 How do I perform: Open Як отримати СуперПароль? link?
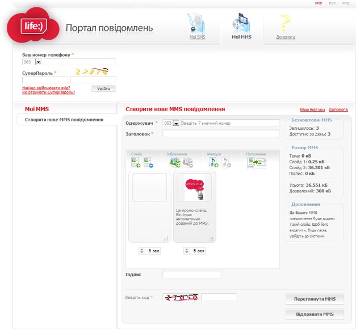48,92
